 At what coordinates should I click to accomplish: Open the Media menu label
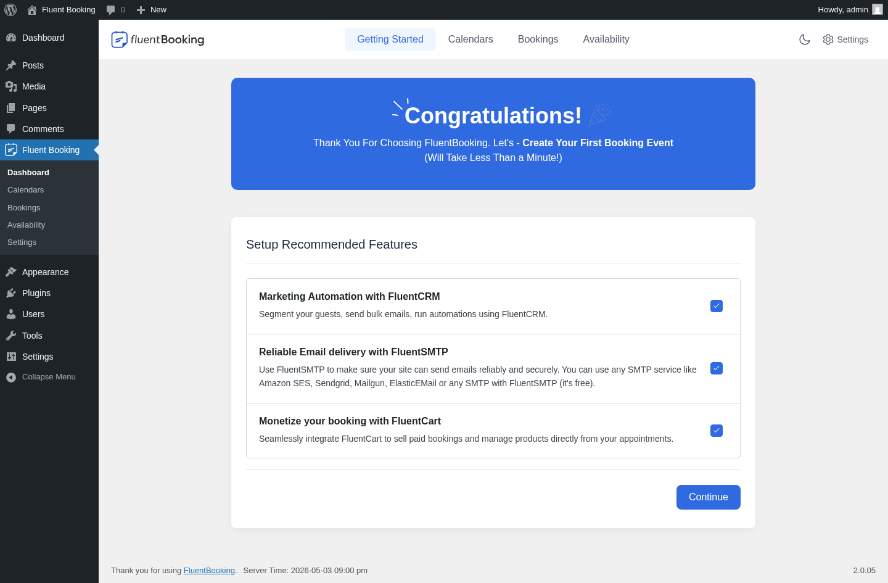click(34, 86)
